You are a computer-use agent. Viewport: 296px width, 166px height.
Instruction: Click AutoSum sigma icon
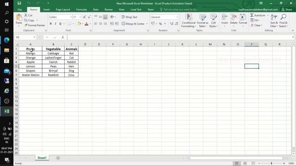coord(252,15)
